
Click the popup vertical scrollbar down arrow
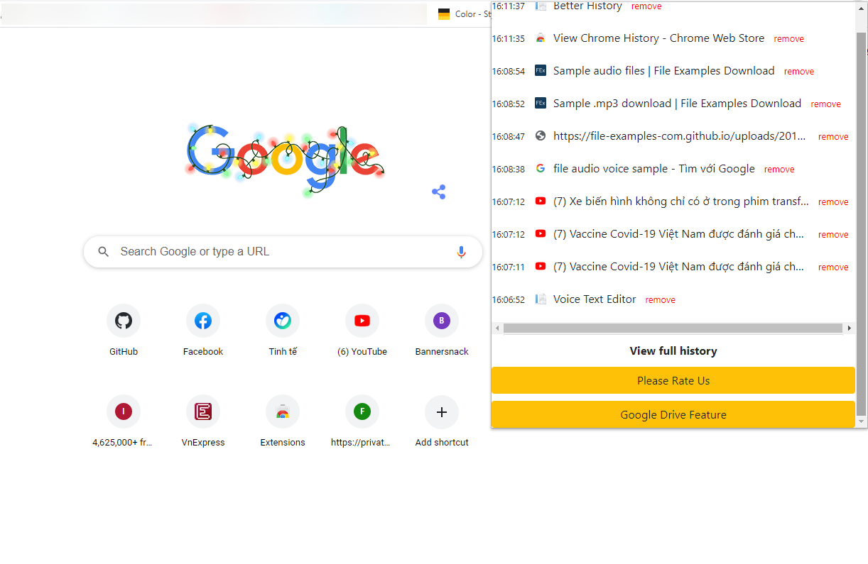(862, 422)
